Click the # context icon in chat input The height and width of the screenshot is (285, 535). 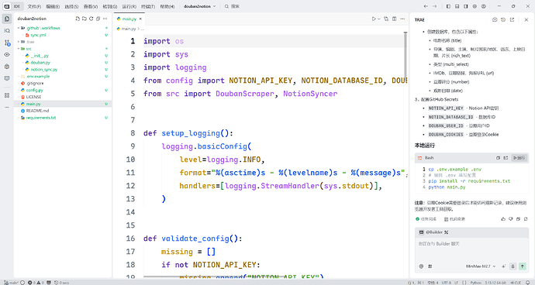point(430,266)
